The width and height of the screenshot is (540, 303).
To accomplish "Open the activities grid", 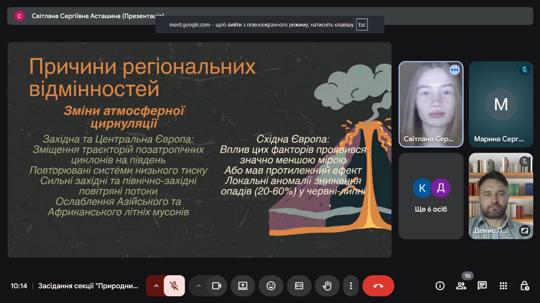I will tap(503, 285).
